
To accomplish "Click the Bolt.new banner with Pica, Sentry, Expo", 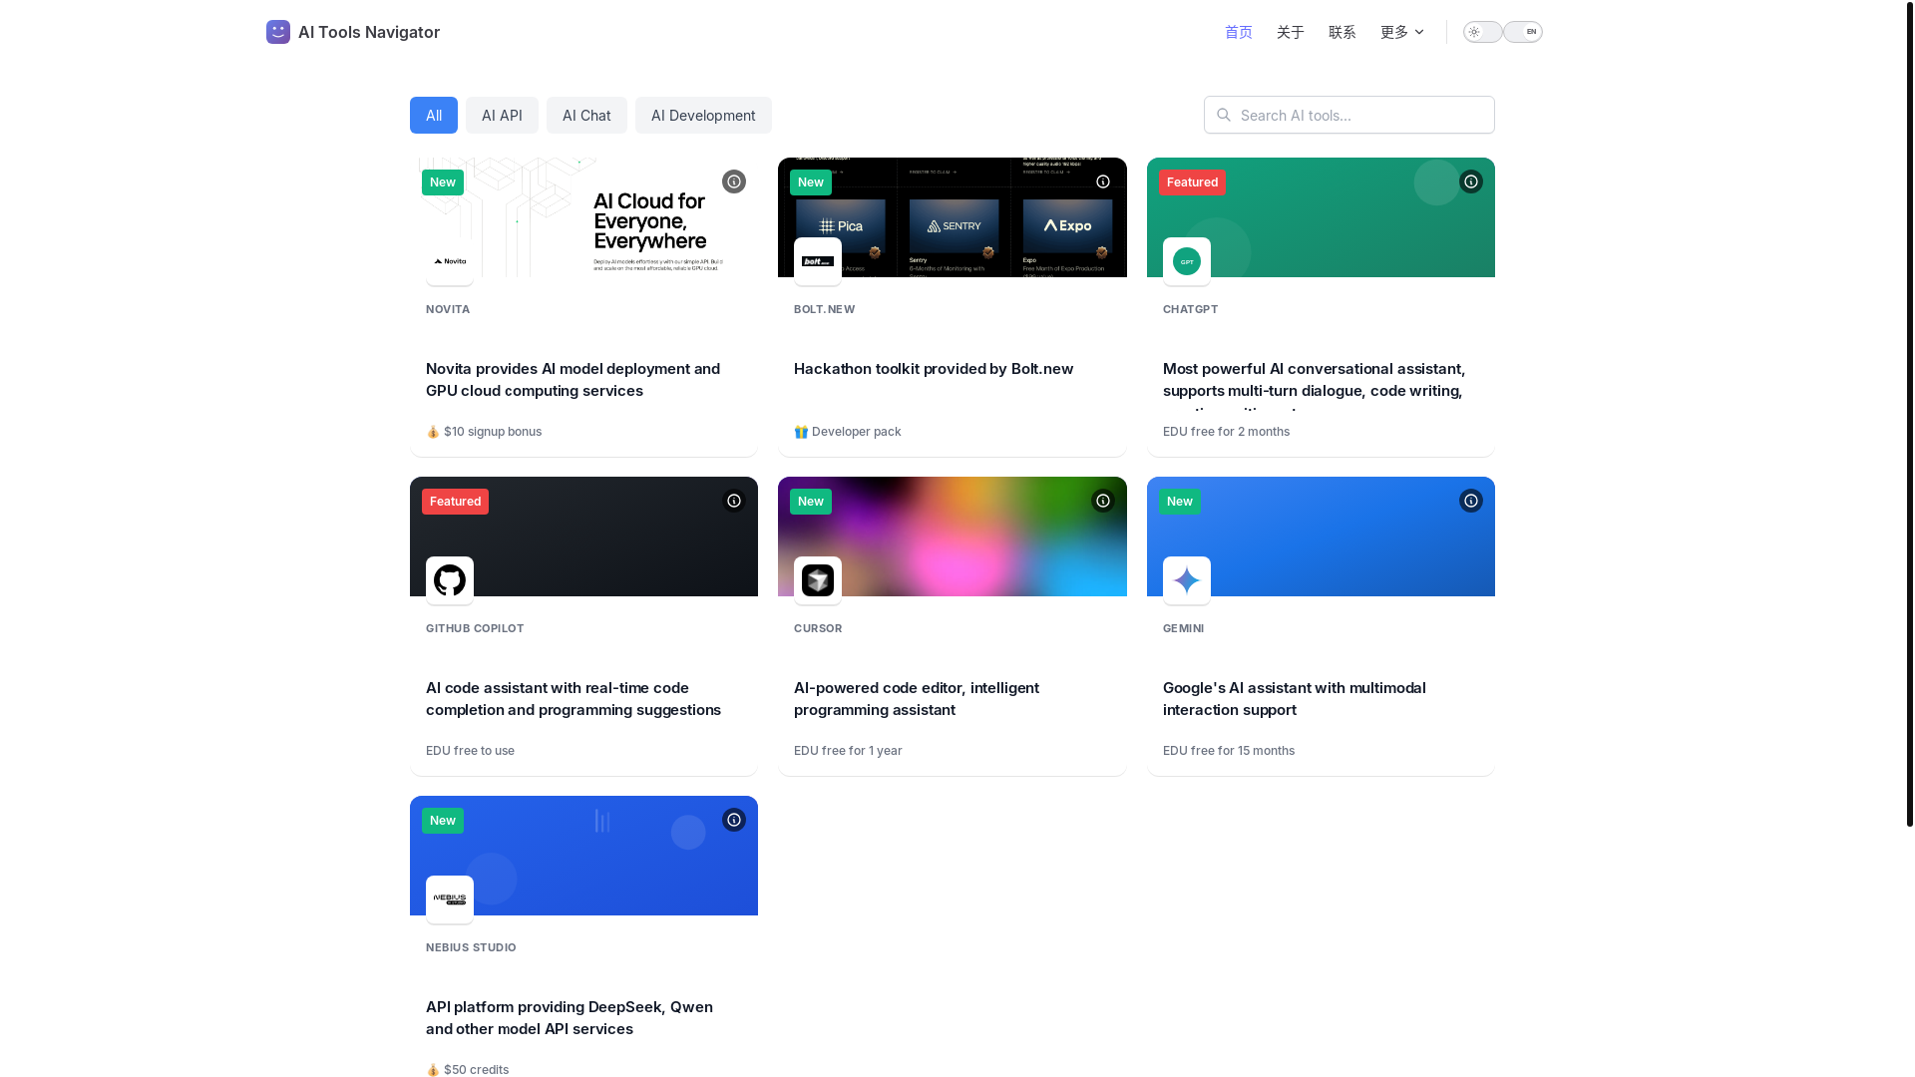I will 953,217.
